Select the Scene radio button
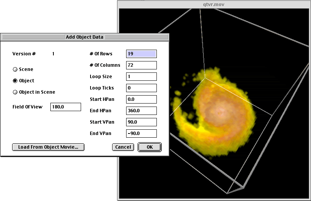Viewport: 311px width, 201px height. (x=15, y=69)
